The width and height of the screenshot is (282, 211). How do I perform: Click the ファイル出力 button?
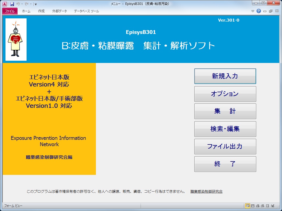[225, 146]
